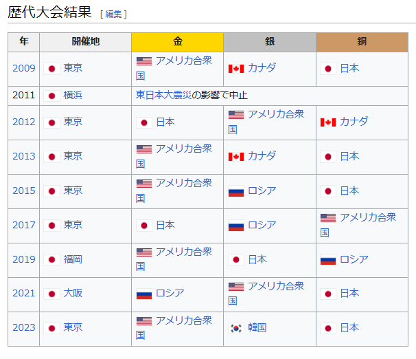
Task: Open the 東日本大震災 link in 2011 row
Action: tap(163, 96)
